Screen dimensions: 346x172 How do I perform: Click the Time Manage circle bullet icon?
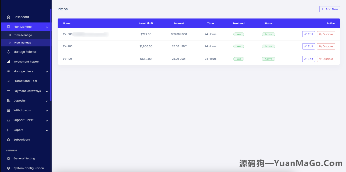[10, 35]
